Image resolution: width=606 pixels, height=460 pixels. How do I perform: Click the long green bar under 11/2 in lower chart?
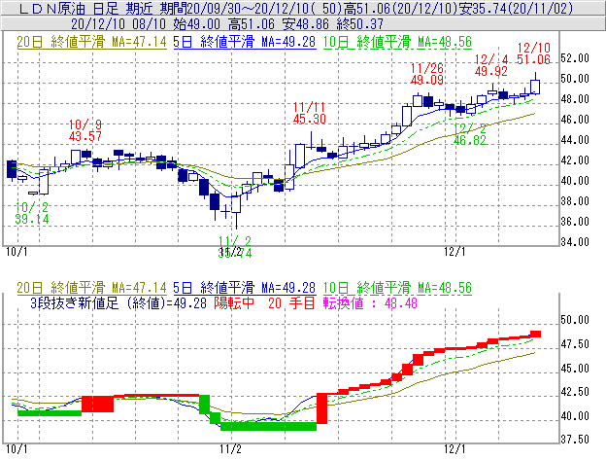click(x=269, y=426)
